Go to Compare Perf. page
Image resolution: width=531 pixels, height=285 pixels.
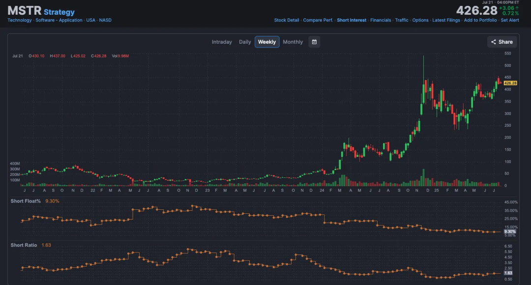click(318, 20)
